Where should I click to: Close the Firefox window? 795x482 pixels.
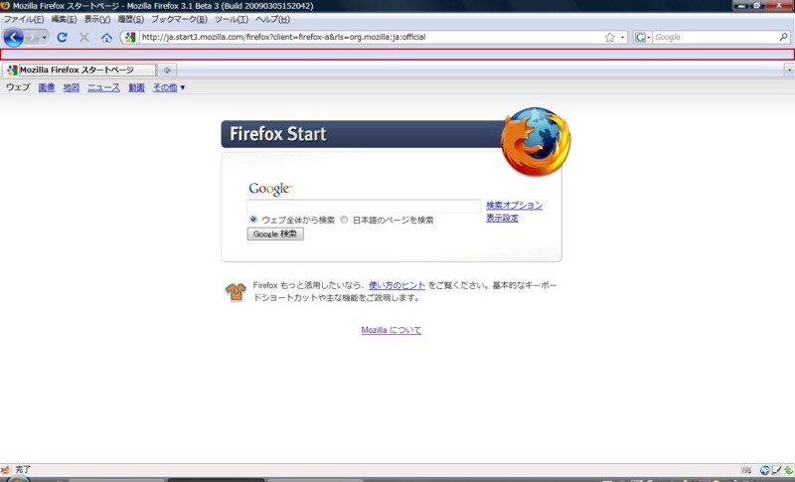(x=779, y=5)
